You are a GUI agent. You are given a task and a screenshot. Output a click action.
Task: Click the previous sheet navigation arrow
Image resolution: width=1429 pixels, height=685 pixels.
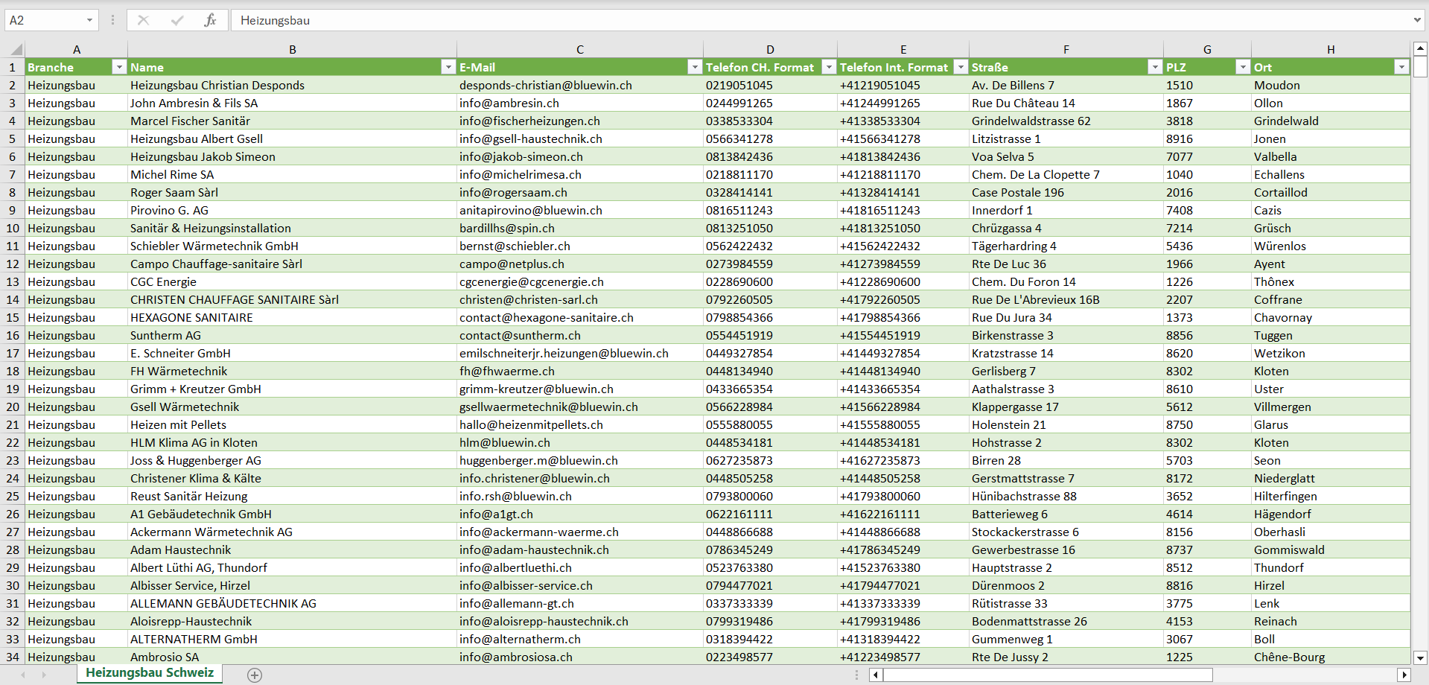(x=23, y=675)
